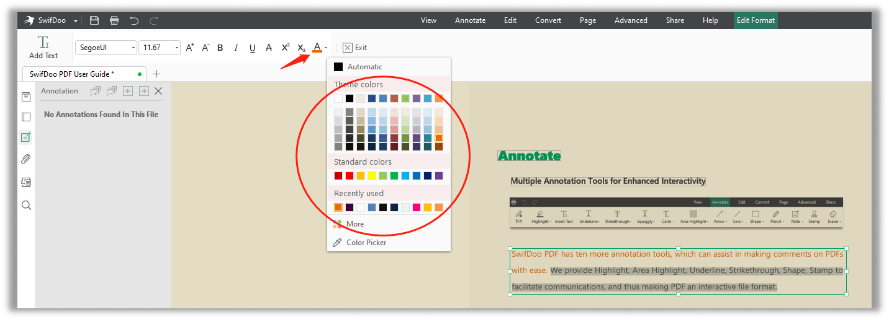Switch to SwifDoo PDF User Guide tab

point(84,74)
